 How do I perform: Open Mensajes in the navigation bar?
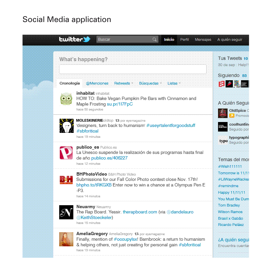(x=203, y=39)
